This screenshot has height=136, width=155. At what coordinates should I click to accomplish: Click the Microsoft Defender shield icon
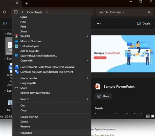click(x=16, y=56)
